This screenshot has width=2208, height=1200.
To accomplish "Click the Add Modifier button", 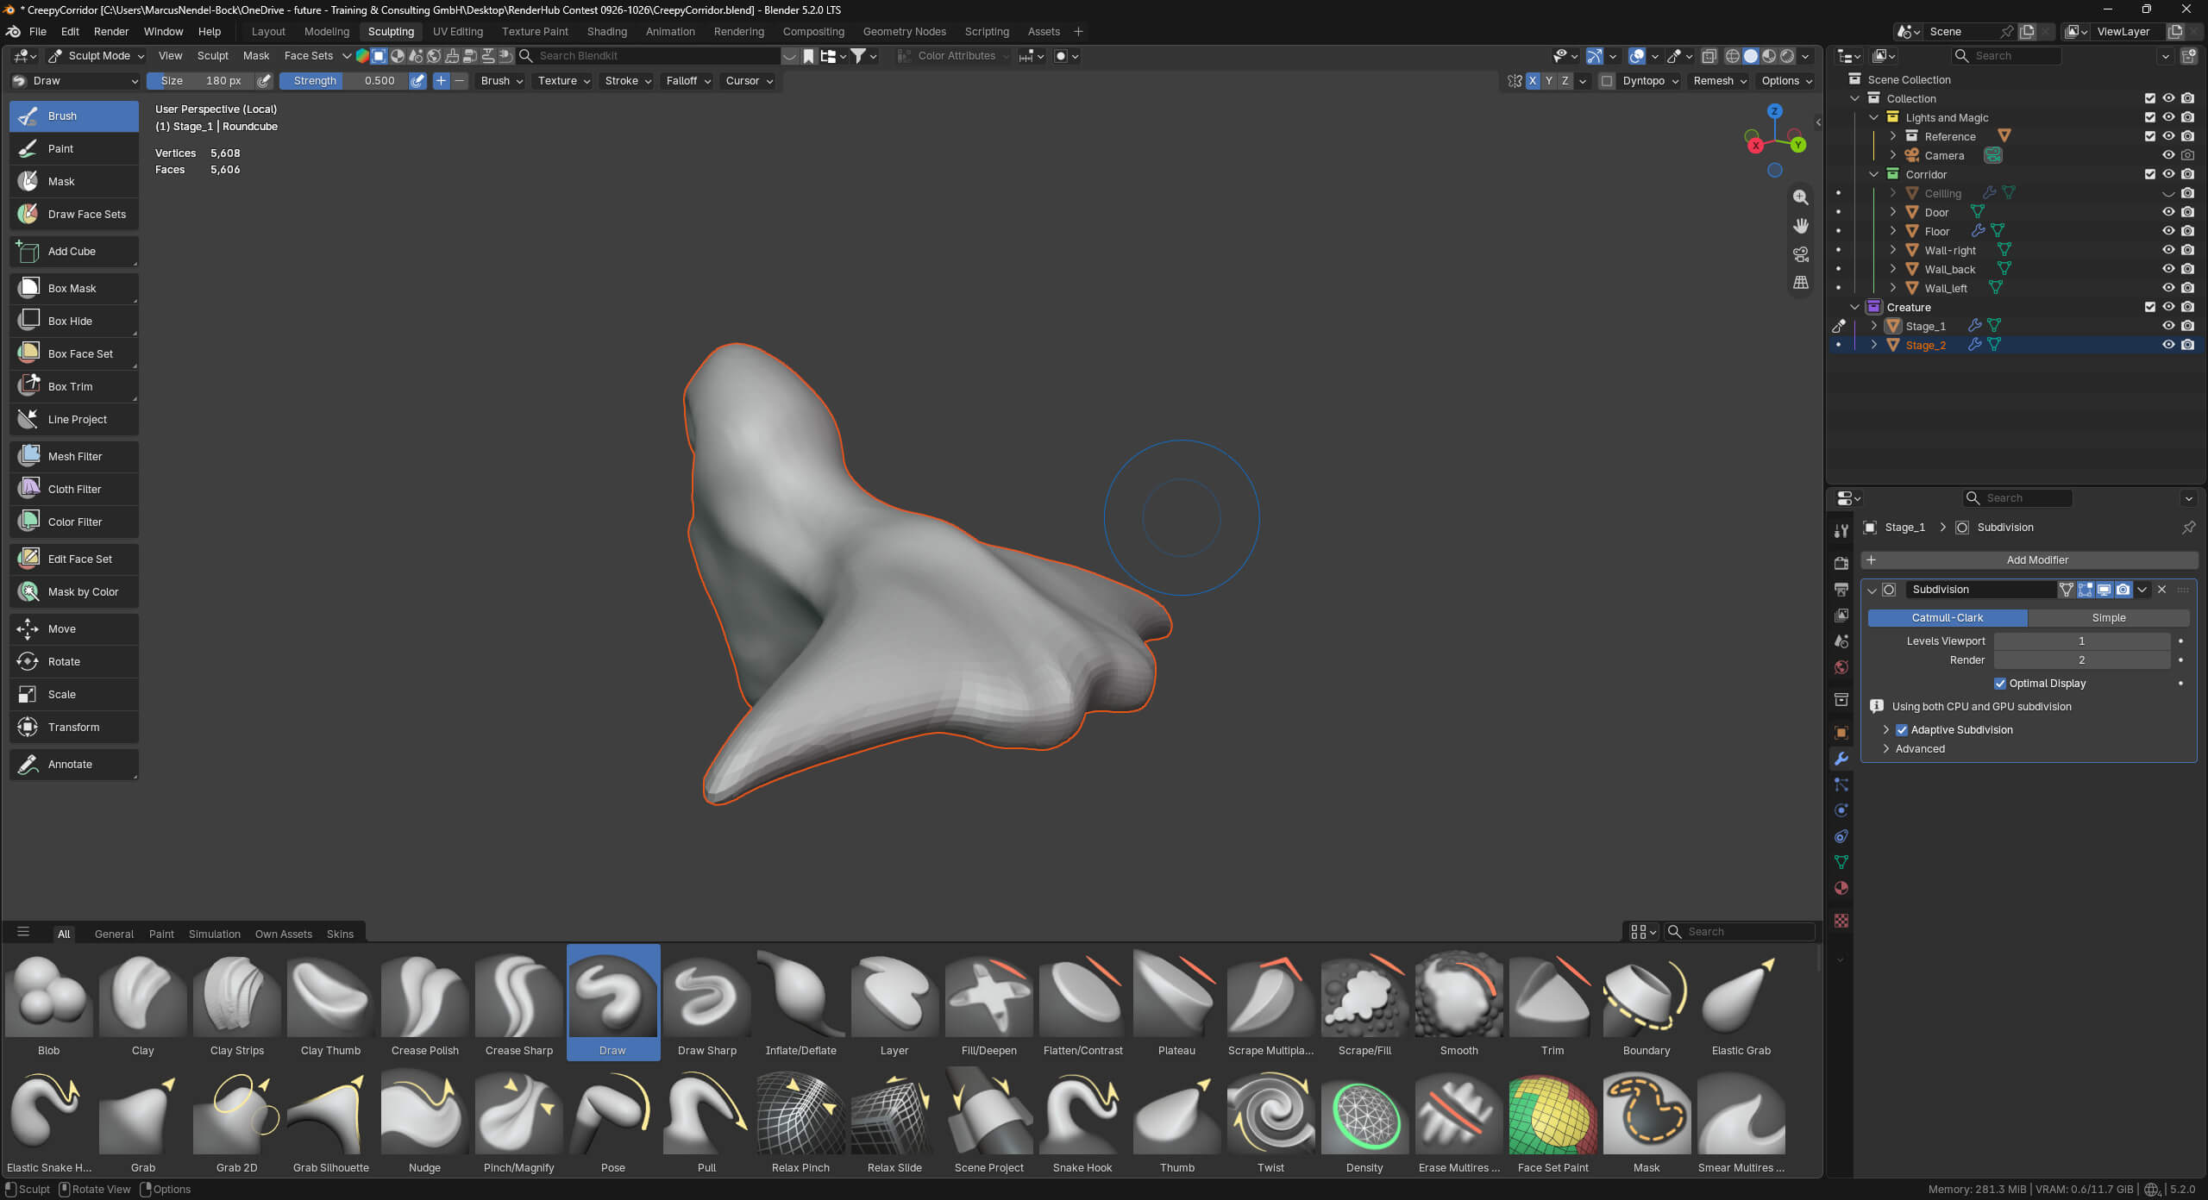I will tap(2029, 559).
